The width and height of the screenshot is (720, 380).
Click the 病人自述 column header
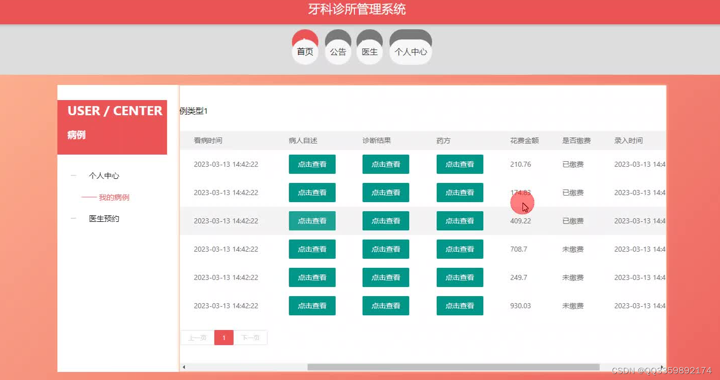pyautogui.click(x=303, y=140)
